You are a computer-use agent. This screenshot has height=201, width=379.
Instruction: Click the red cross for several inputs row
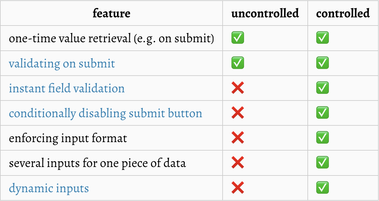237,163
